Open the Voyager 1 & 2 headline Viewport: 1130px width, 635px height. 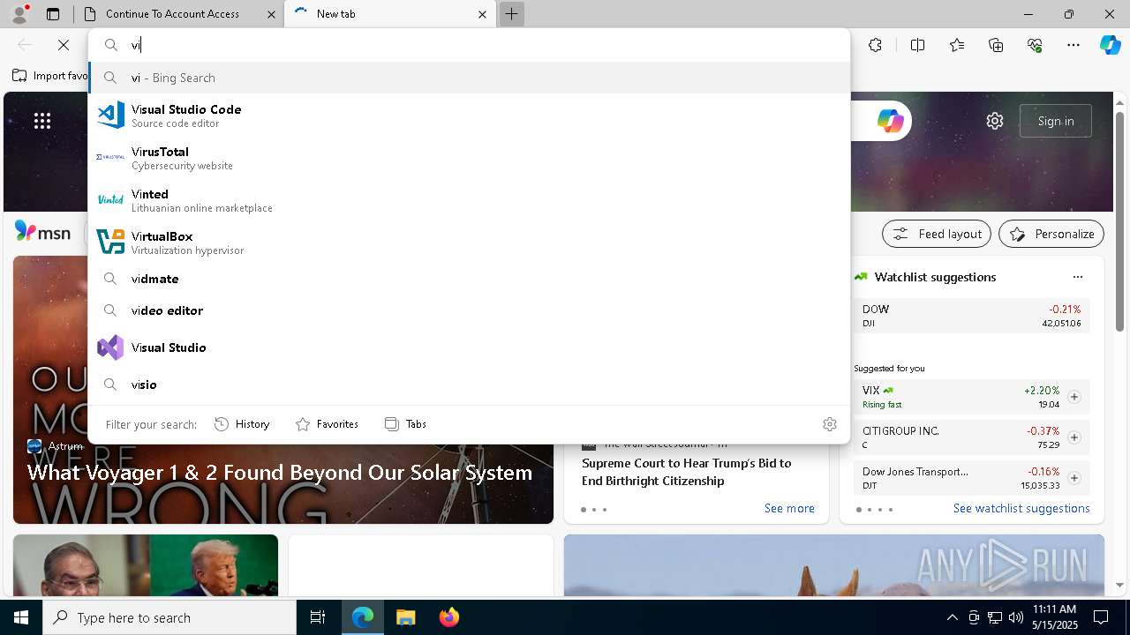pos(280,473)
